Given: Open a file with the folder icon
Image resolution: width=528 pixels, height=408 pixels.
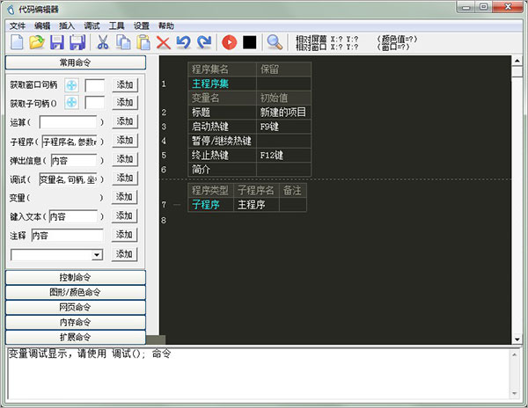Looking at the screenshot, I should 37,42.
